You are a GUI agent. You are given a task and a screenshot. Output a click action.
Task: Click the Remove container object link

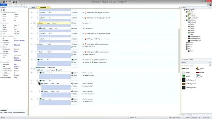point(17,58)
